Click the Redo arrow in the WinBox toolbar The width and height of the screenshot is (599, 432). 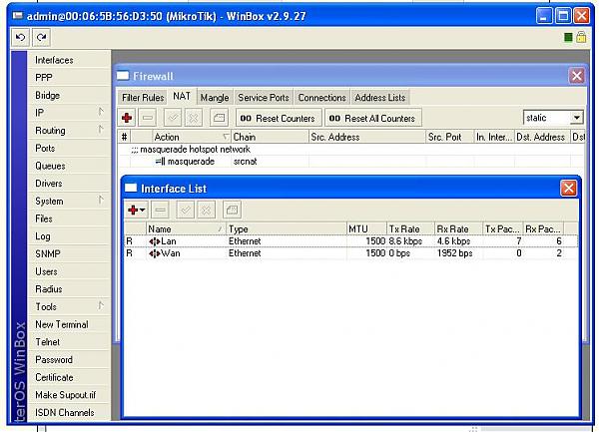[x=41, y=37]
